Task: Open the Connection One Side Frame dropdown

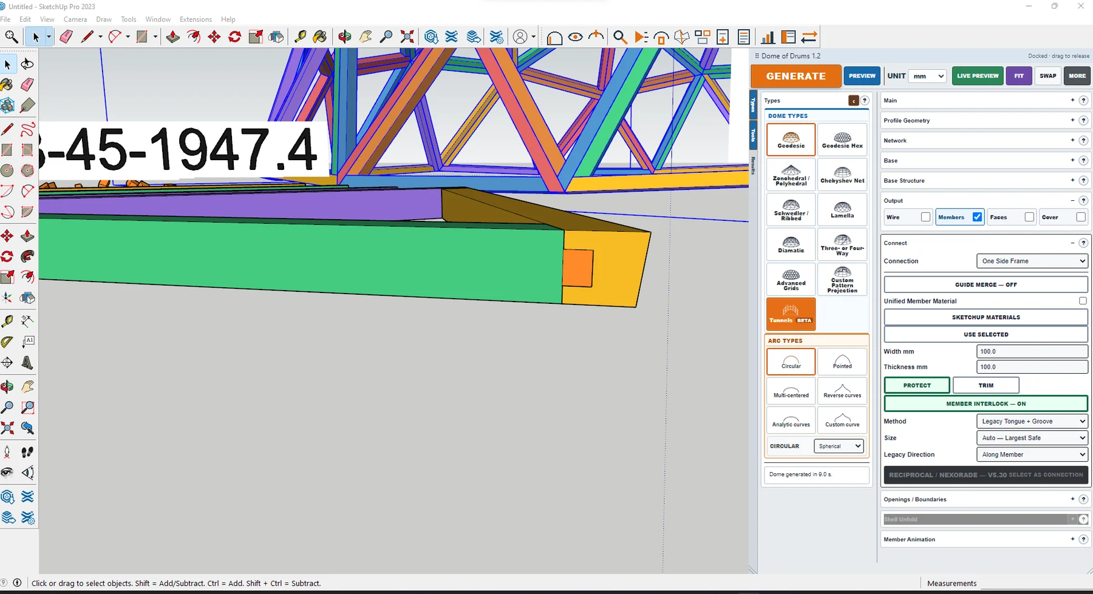Action: pos(1032,261)
